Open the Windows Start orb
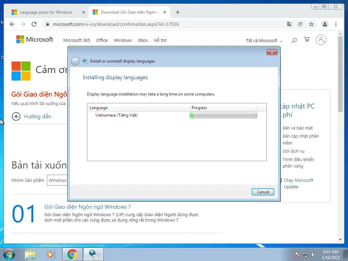Screen dimensions: 348x261 9,254
